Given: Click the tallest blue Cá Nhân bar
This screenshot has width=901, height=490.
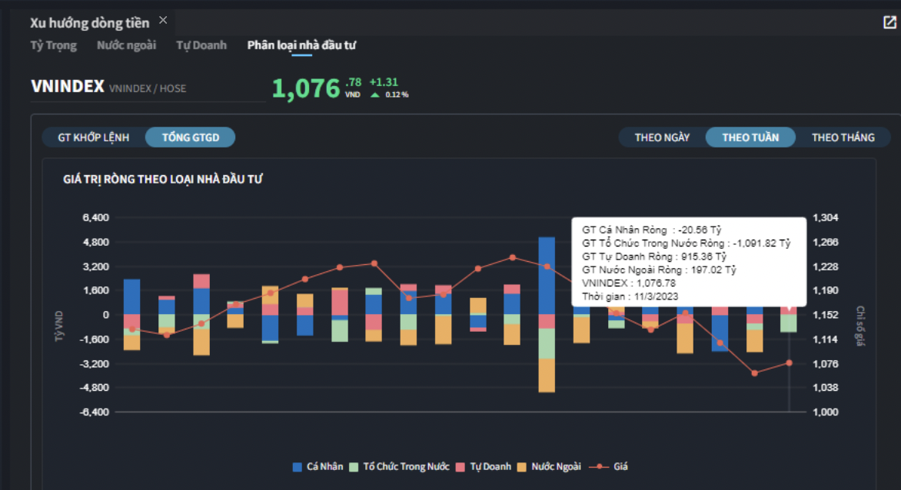Looking at the screenshot, I should (547, 275).
